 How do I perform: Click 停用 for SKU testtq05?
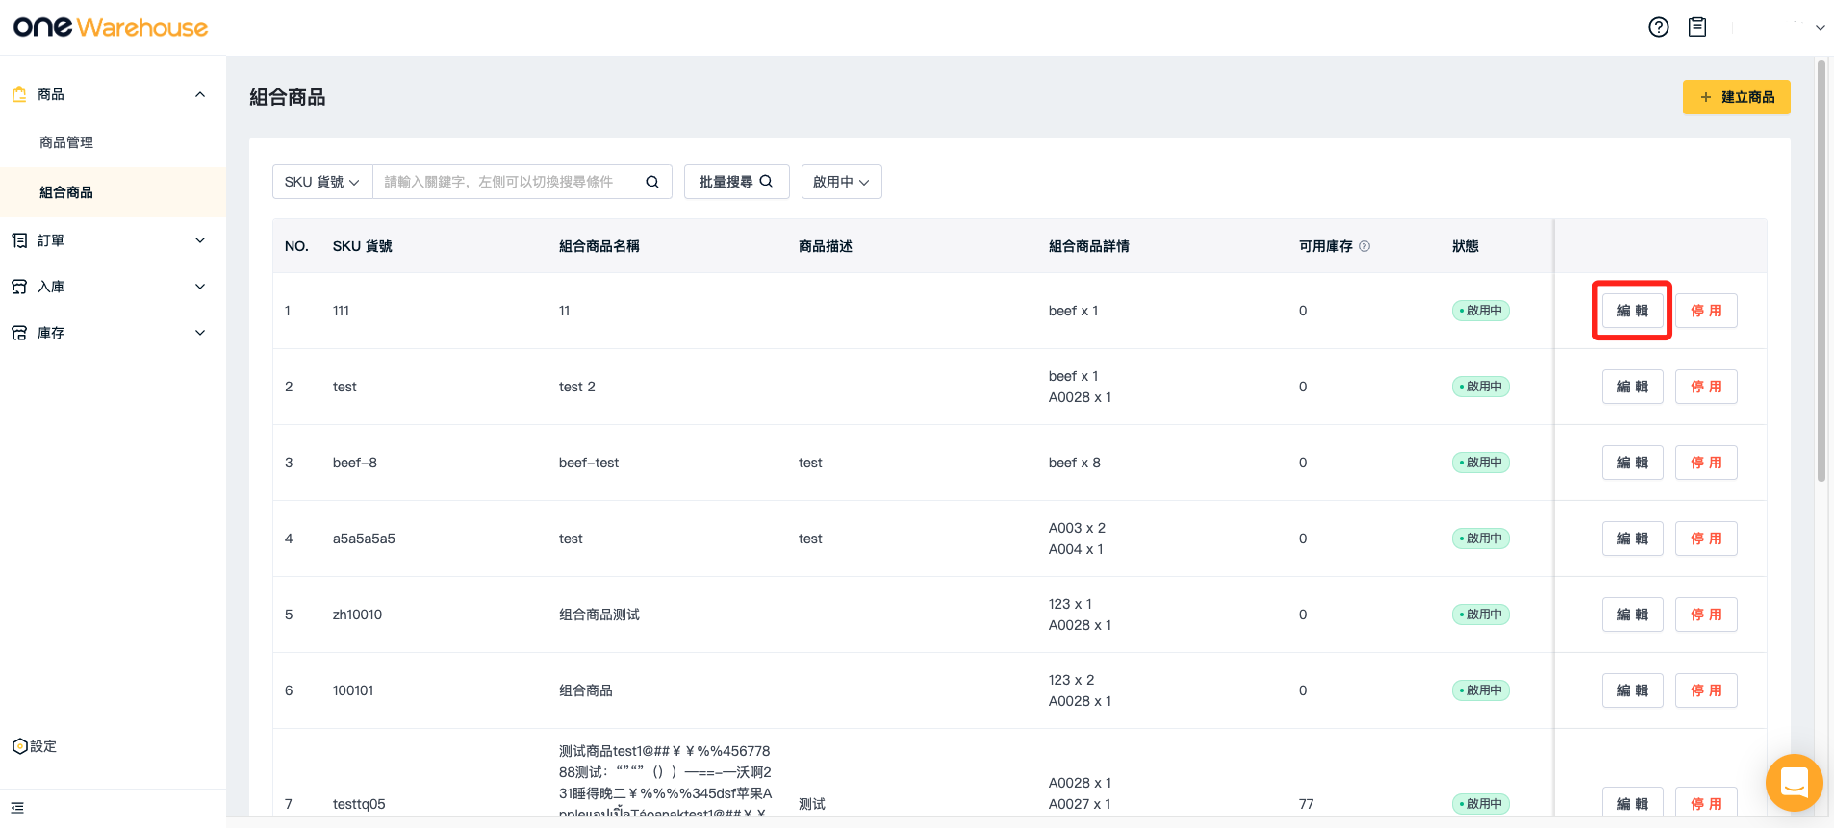click(x=1706, y=803)
